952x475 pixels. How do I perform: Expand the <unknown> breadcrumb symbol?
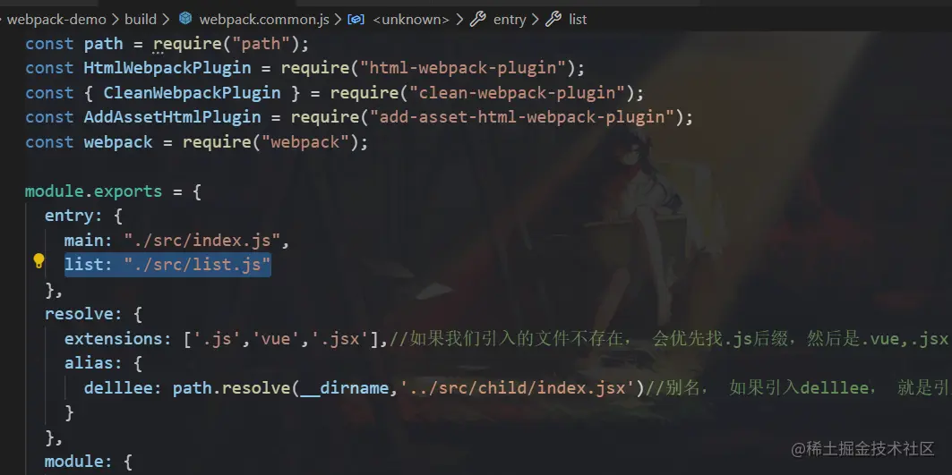pos(411,20)
